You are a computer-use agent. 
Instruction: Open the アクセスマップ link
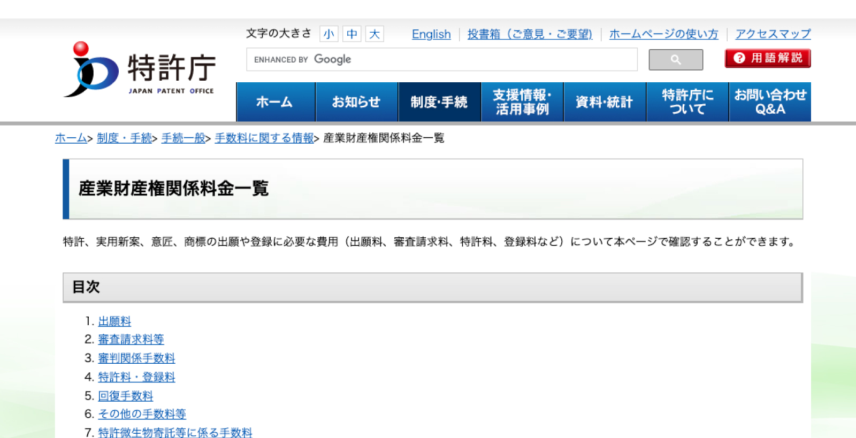pyautogui.click(x=773, y=34)
